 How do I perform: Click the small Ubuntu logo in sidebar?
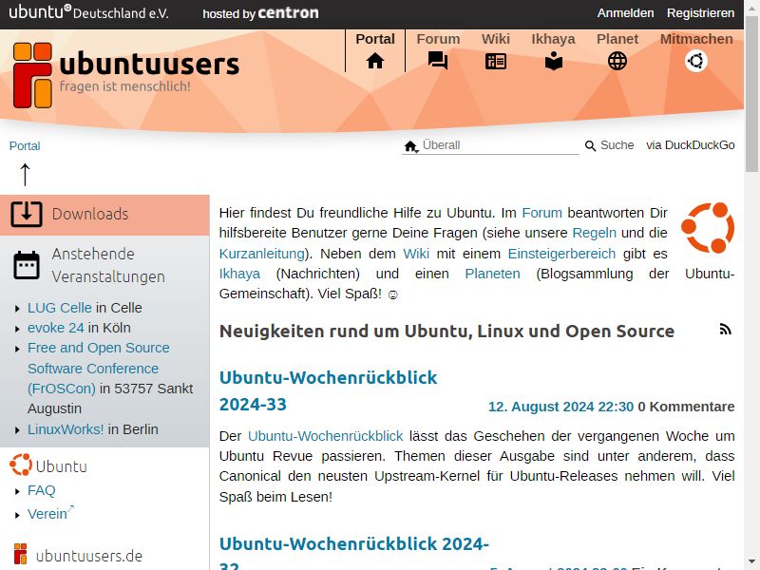[x=21, y=465]
